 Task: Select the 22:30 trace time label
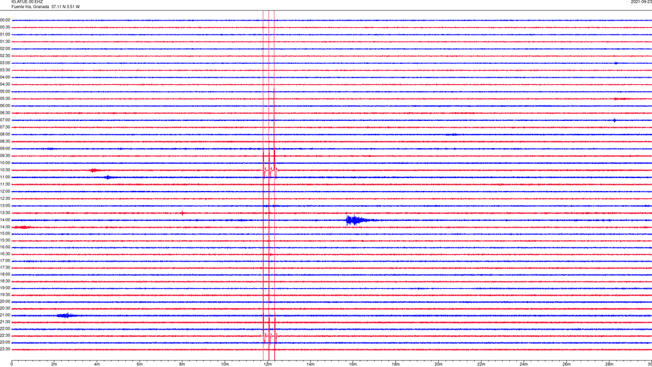(5, 335)
